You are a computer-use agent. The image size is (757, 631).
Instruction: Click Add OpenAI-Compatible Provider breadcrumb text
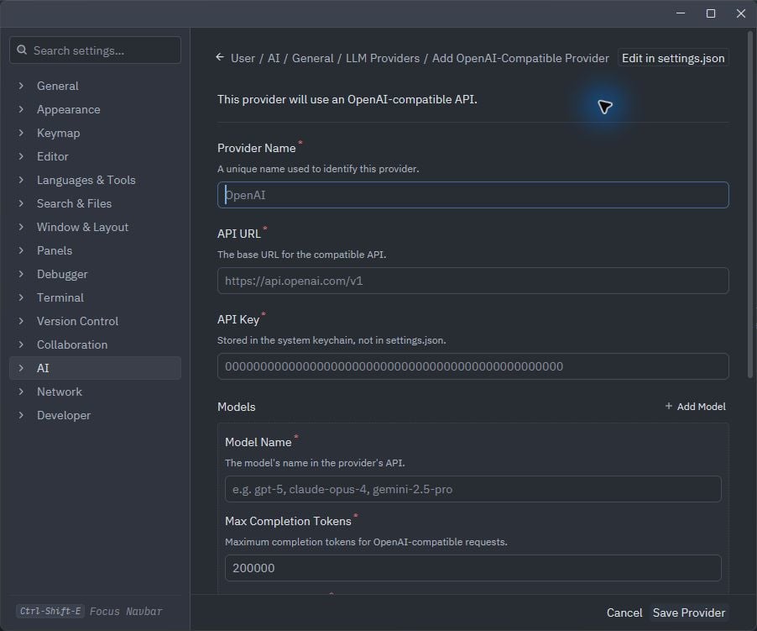520,58
